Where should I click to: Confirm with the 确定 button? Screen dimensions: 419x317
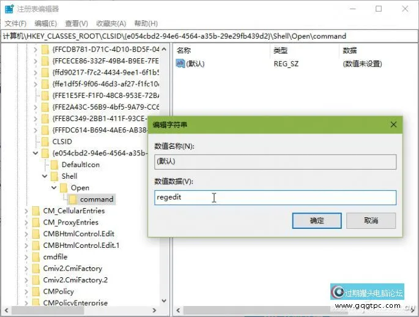tap(317, 221)
